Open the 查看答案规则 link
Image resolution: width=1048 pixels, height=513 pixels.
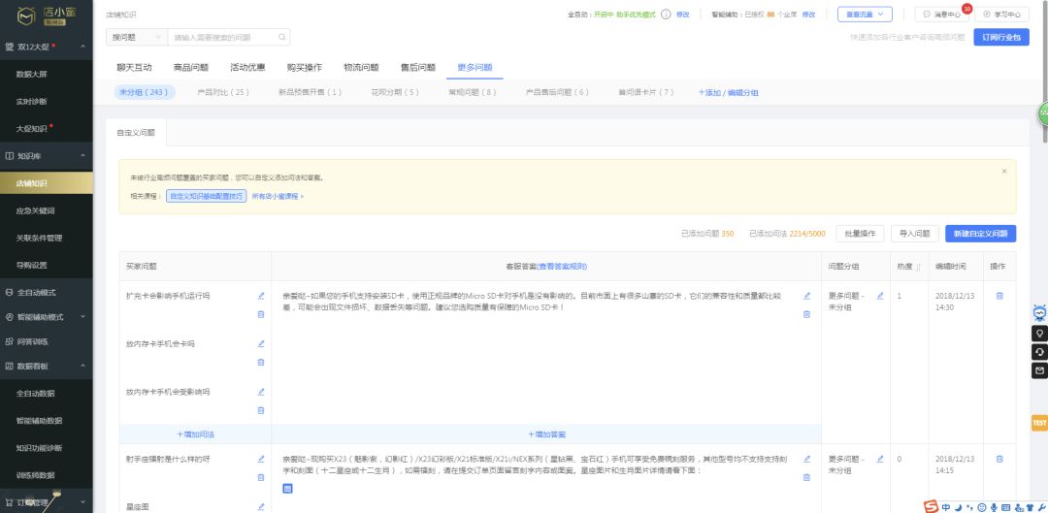pos(563,266)
